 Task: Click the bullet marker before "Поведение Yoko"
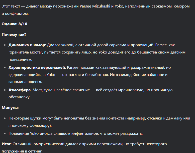(5, 133)
